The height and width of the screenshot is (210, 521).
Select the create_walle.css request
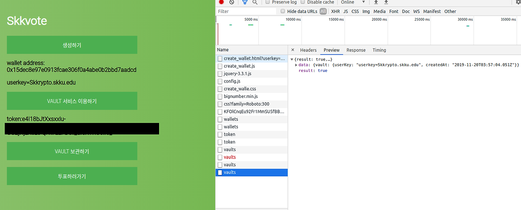[x=252, y=89]
